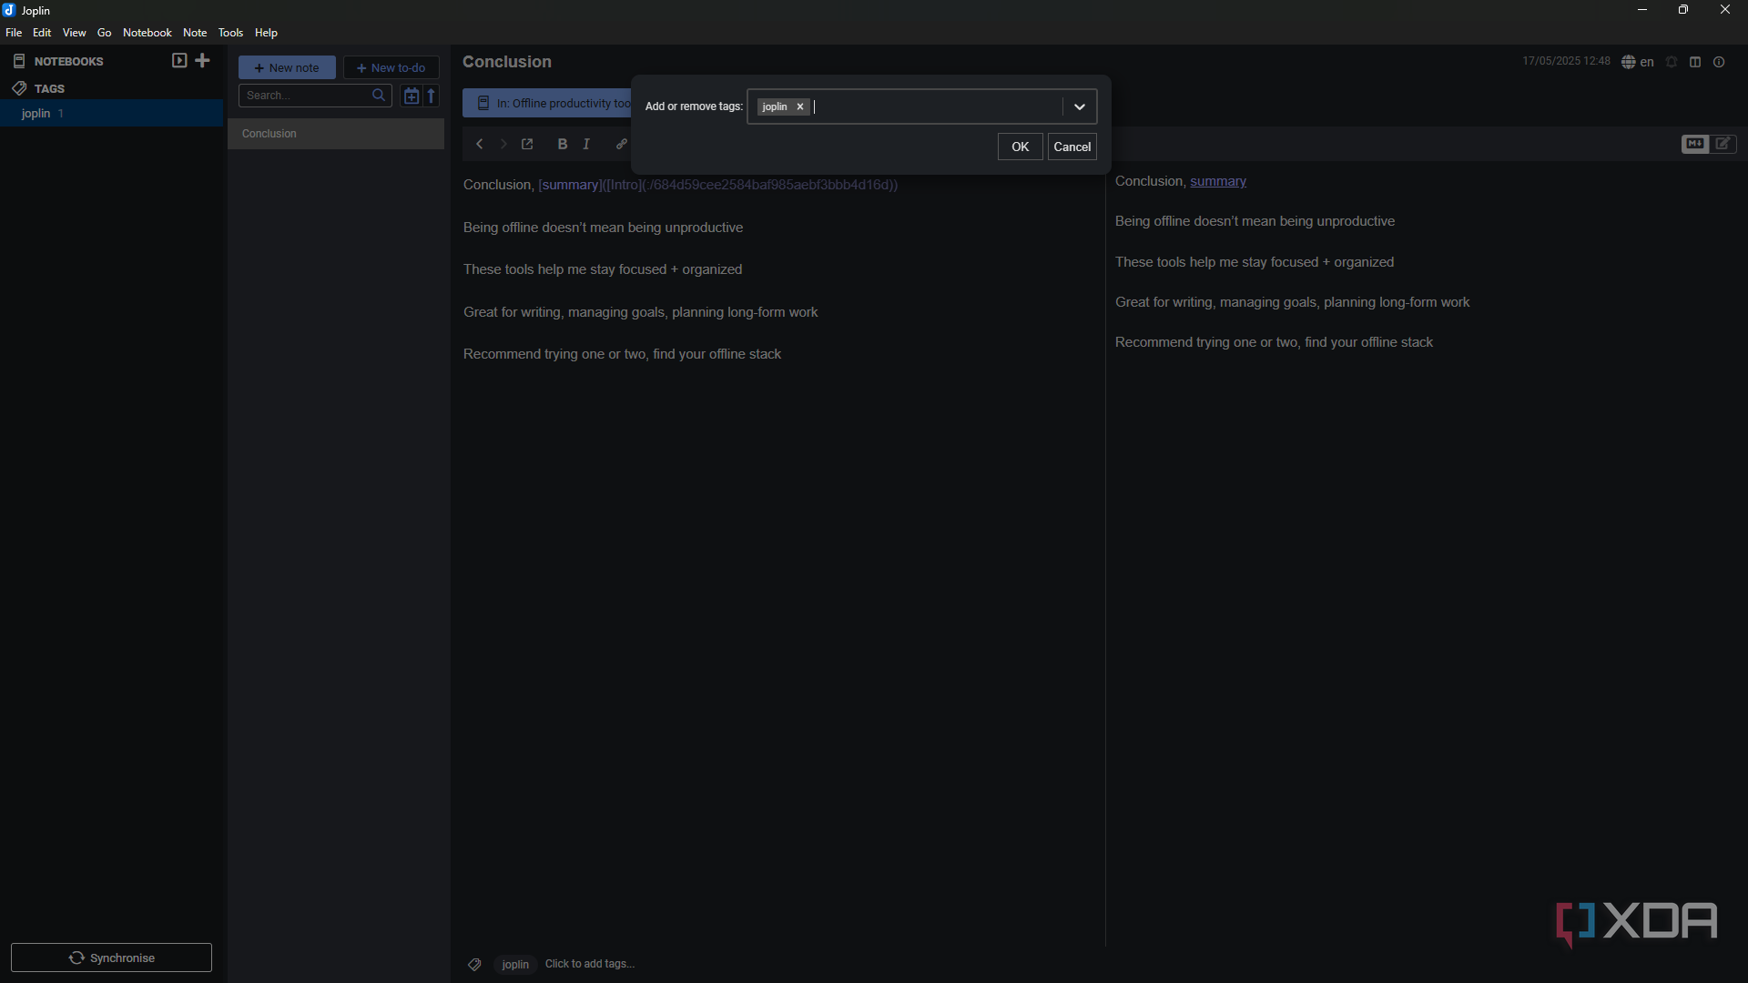Open the Notebook menu
1748x983 pixels.
click(147, 33)
